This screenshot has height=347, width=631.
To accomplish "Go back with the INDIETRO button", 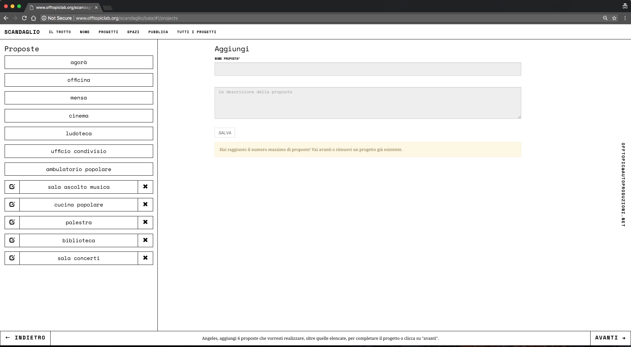I will point(25,338).
